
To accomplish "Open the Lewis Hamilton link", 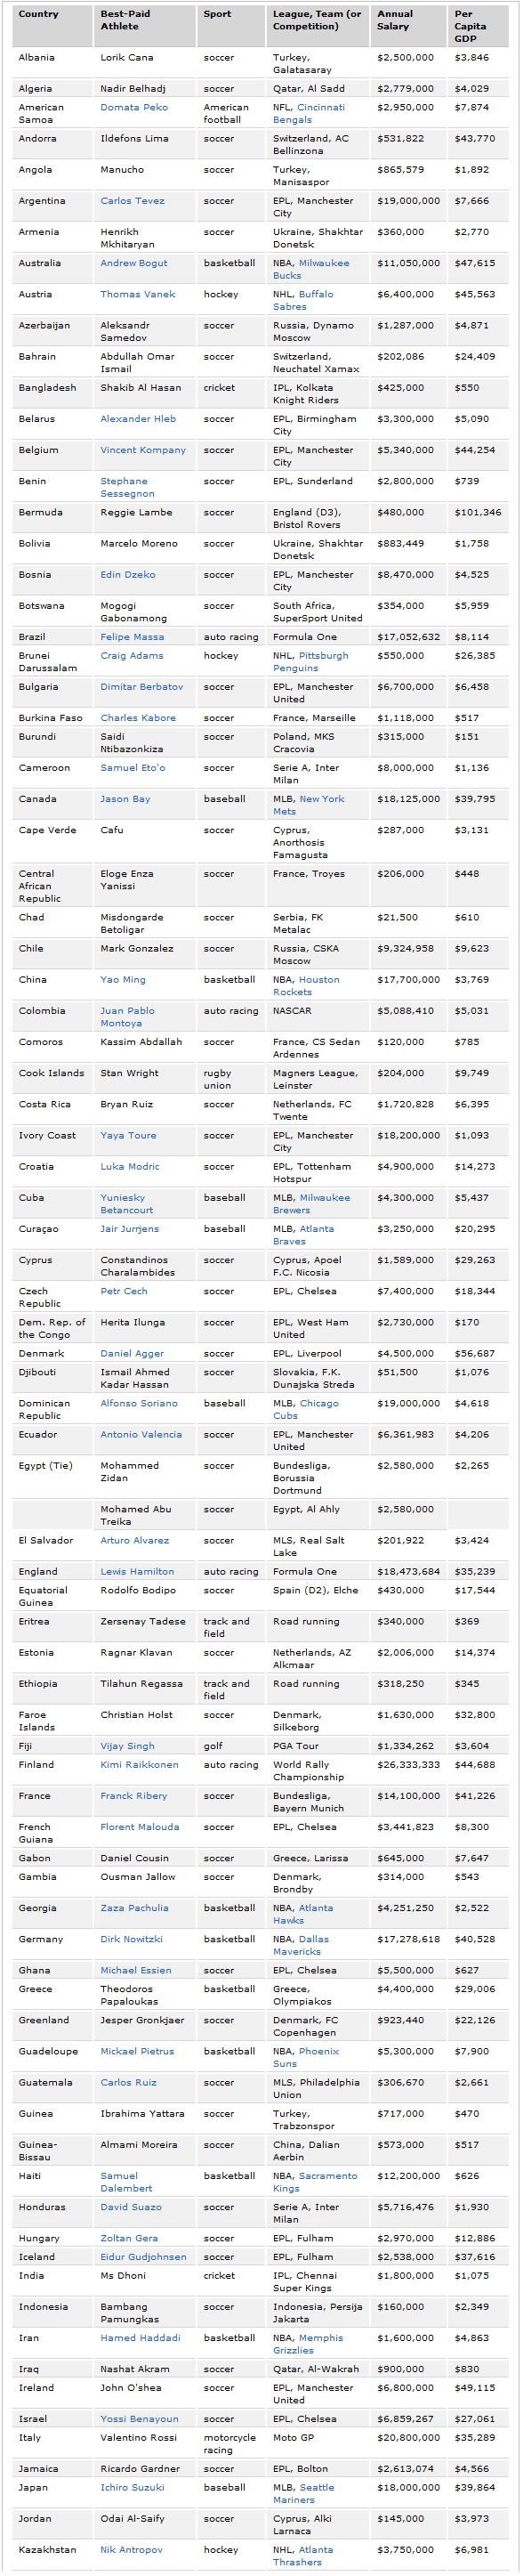I will click(137, 1572).
